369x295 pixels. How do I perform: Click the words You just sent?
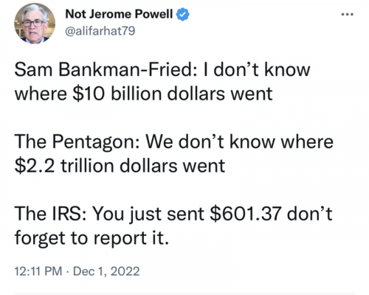point(148,214)
